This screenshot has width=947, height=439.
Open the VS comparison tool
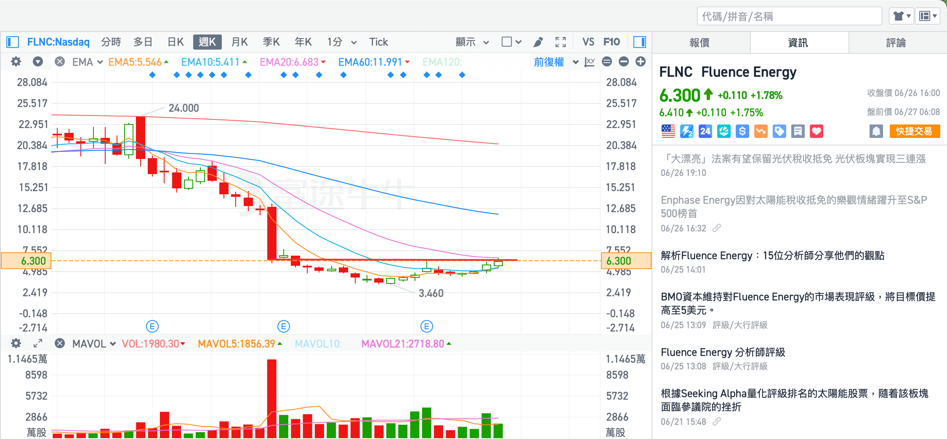pos(588,42)
